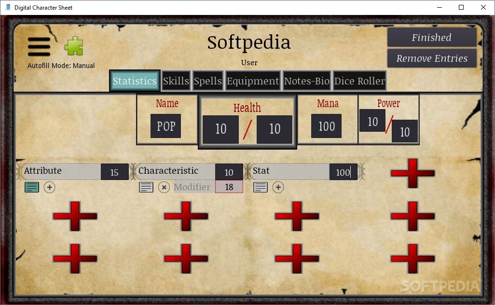Open notes icon under Stat
This screenshot has height=305, width=495.
[x=261, y=187]
